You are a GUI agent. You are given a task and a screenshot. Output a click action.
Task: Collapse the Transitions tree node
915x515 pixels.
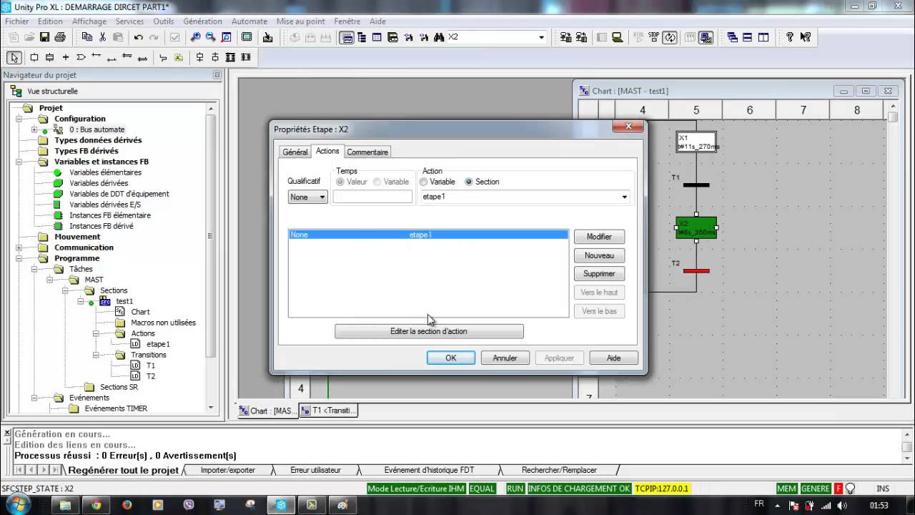coord(96,355)
